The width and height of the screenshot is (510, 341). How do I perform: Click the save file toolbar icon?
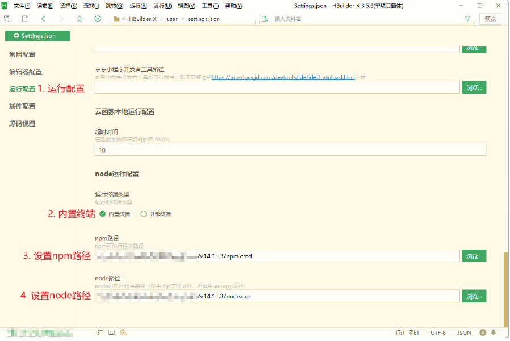[25, 19]
